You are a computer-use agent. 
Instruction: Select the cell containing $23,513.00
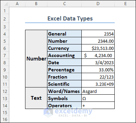[x=98, y=48]
